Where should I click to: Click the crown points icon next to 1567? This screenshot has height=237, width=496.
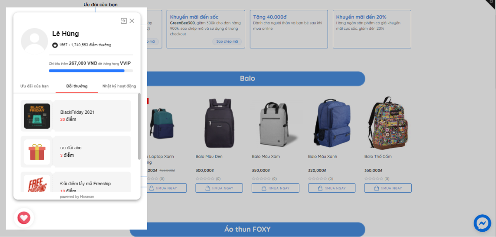coord(55,45)
